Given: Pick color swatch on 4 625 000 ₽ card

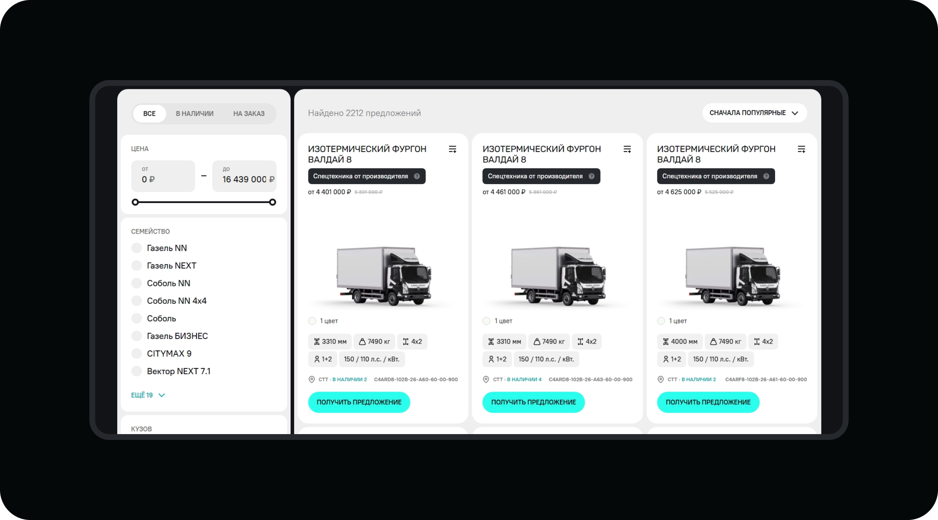Looking at the screenshot, I should pos(661,321).
